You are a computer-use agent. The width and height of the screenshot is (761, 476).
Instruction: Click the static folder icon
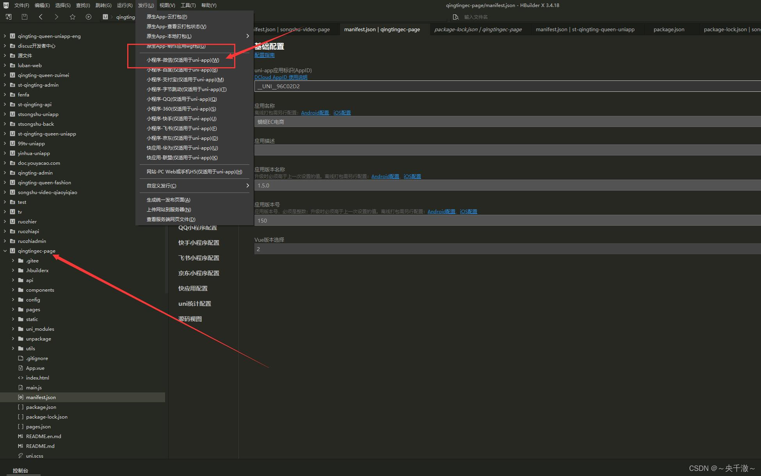coord(21,319)
